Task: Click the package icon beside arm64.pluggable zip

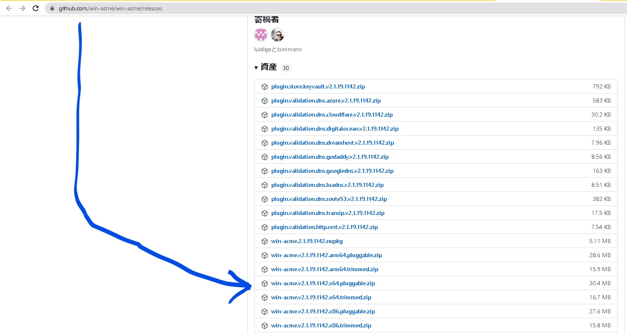Action: coord(265,255)
